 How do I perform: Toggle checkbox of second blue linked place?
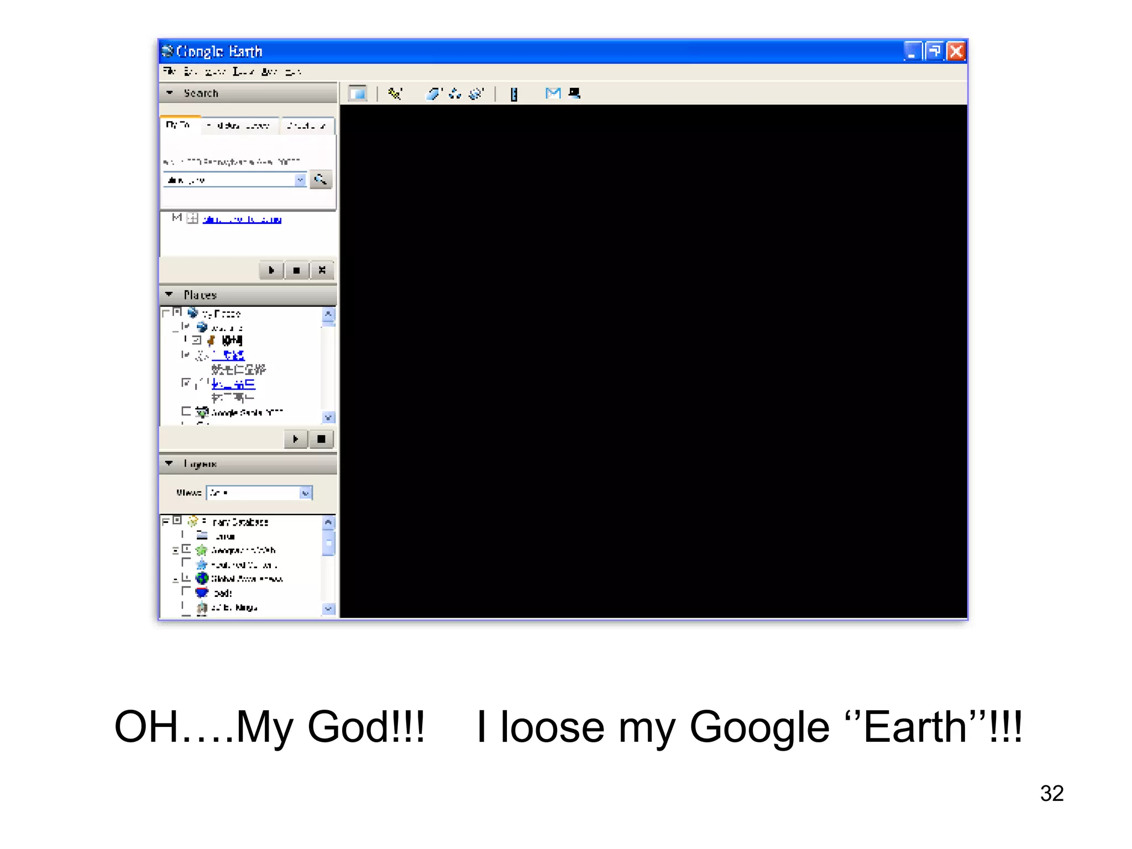(x=186, y=382)
